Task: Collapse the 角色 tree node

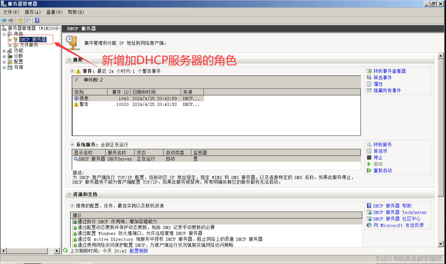Action: [4, 34]
